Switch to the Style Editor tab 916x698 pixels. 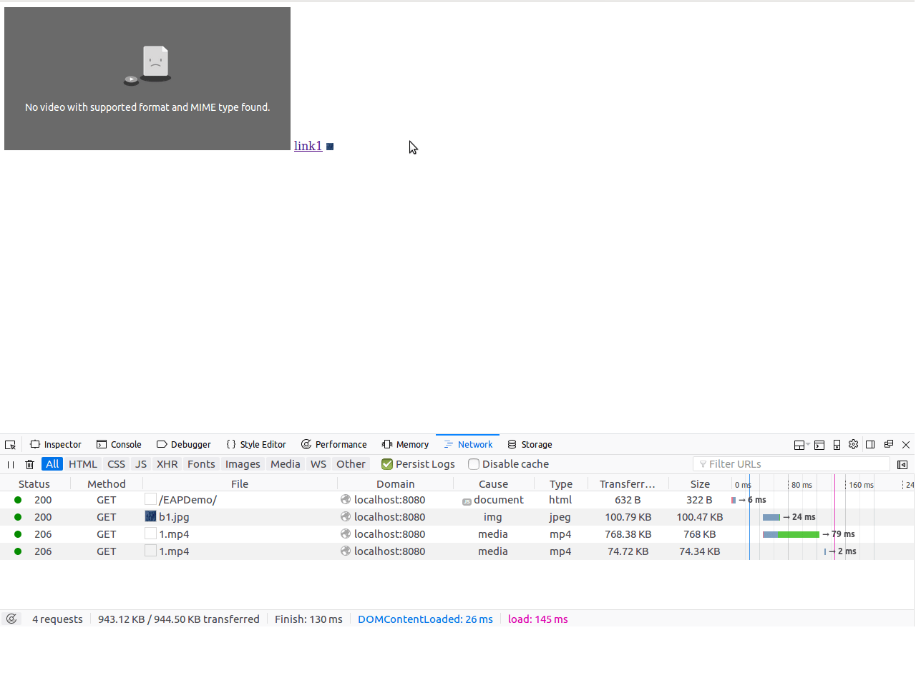(256, 444)
